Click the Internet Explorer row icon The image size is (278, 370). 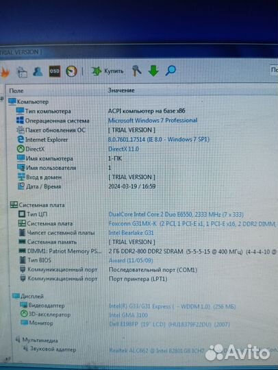(21, 139)
